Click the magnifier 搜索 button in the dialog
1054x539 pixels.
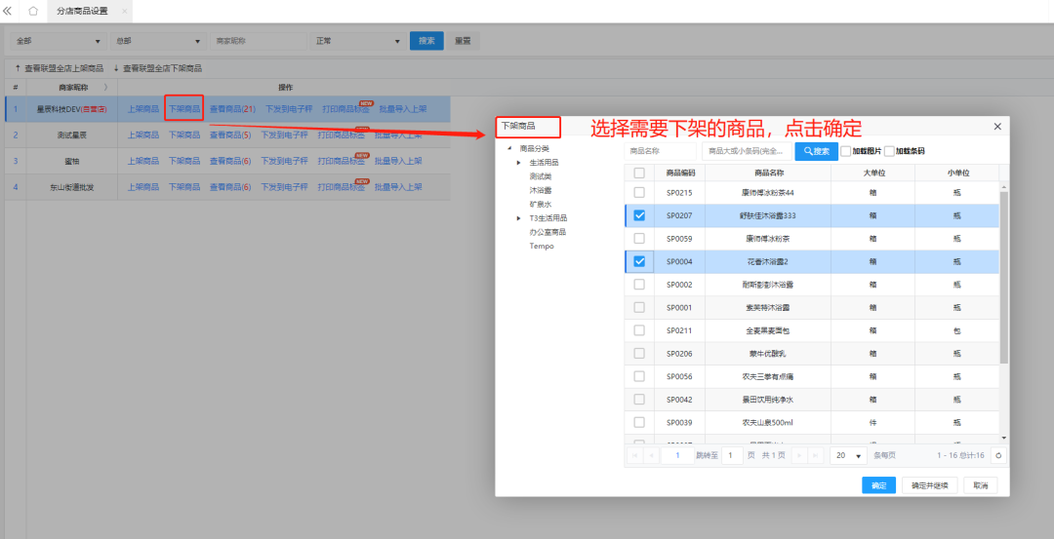(816, 151)
